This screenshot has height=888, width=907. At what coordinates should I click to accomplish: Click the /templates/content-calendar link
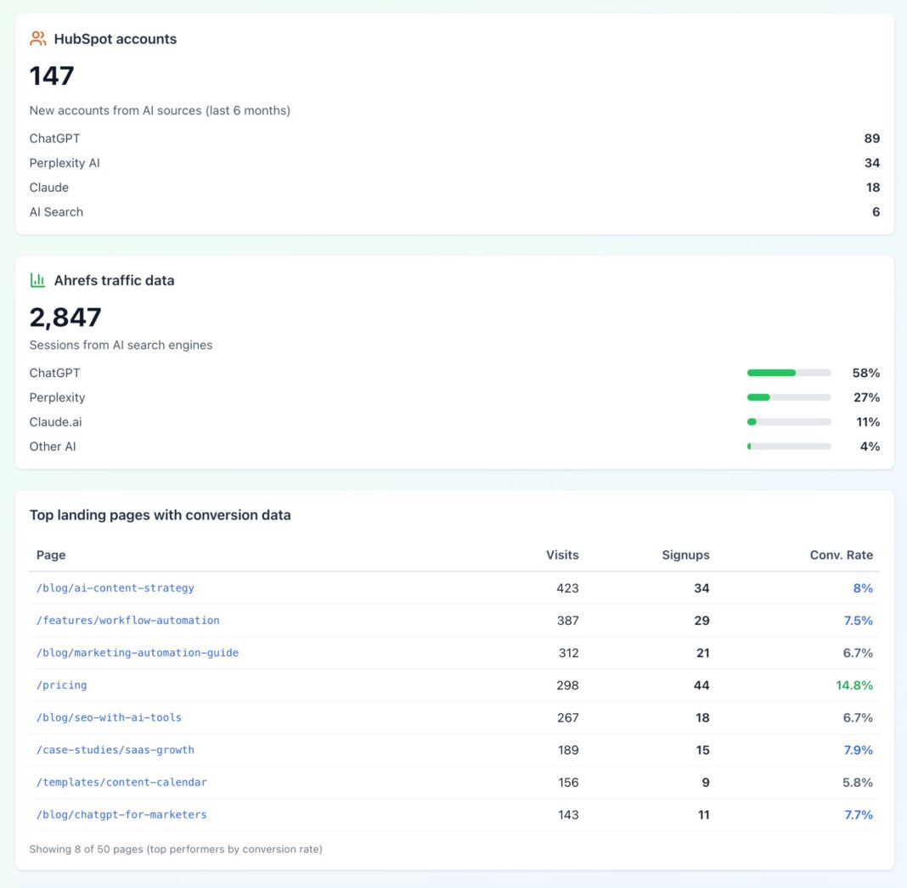click(x=122, y=782)
